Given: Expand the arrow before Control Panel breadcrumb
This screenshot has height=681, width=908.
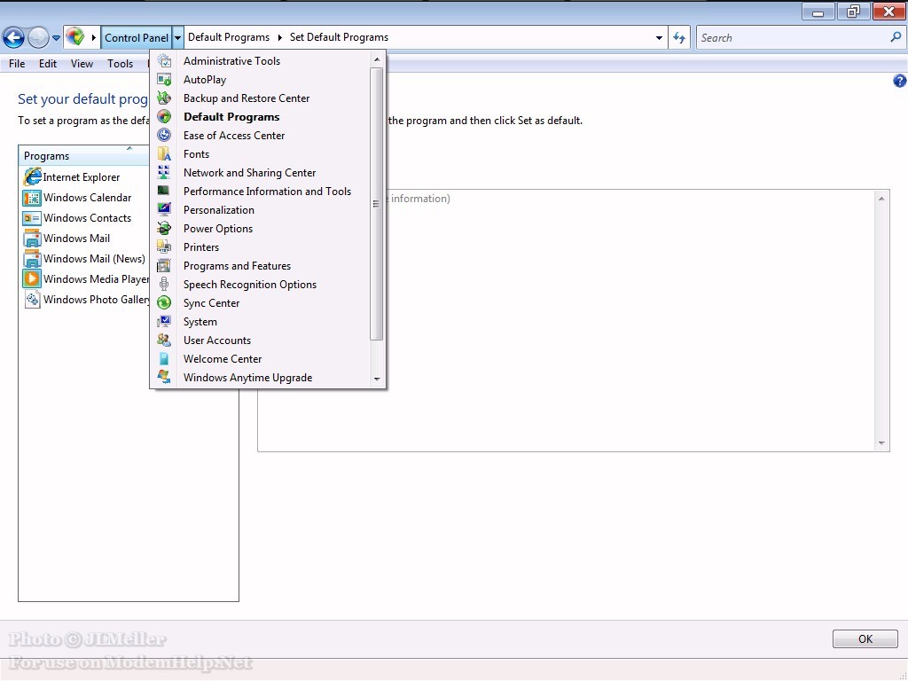Looking at the screenshot, I should pos(94,37).
